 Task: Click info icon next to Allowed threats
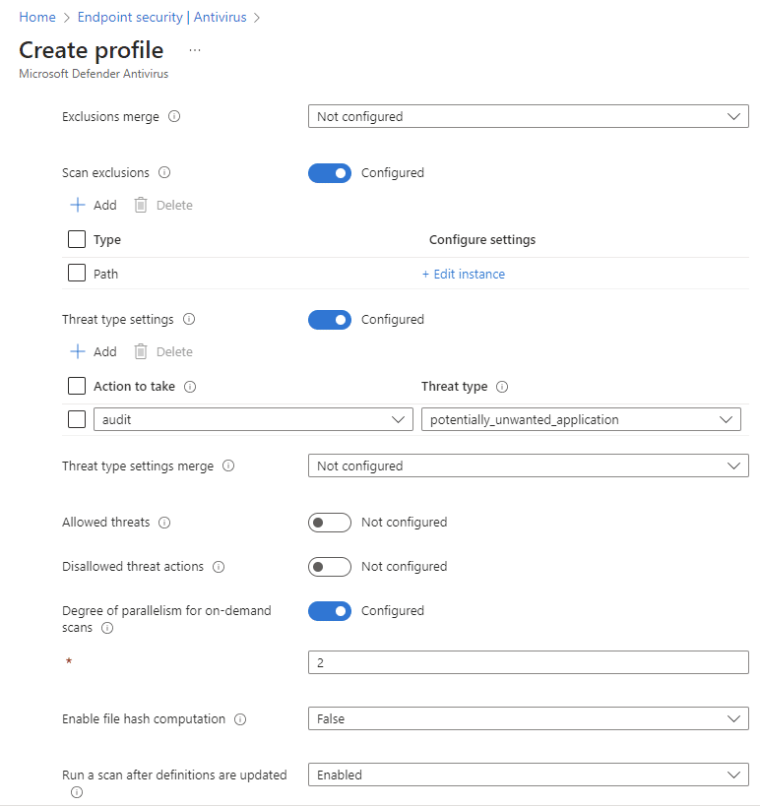tap(164, 523)
